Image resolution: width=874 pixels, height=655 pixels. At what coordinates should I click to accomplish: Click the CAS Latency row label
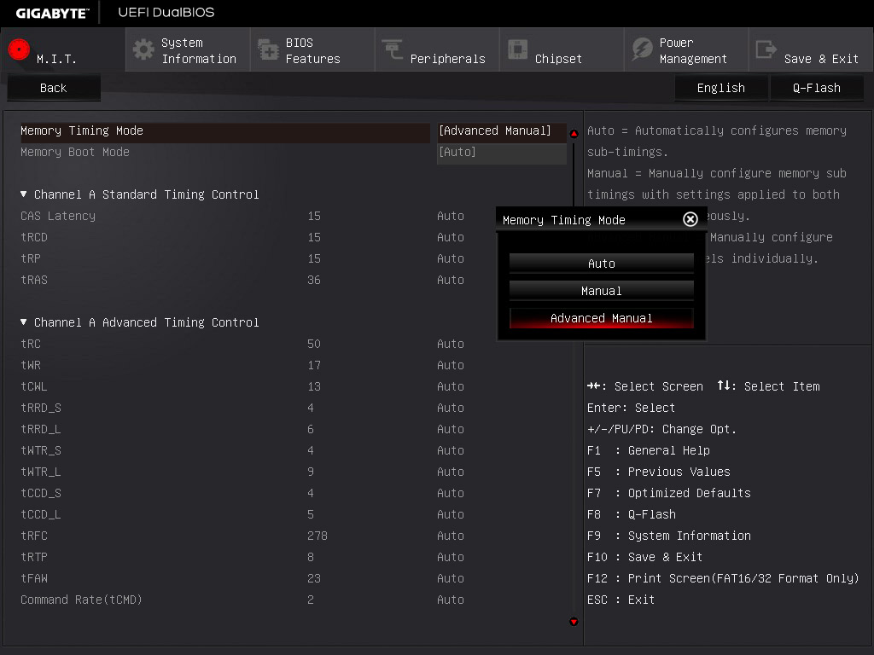point(58,216)
